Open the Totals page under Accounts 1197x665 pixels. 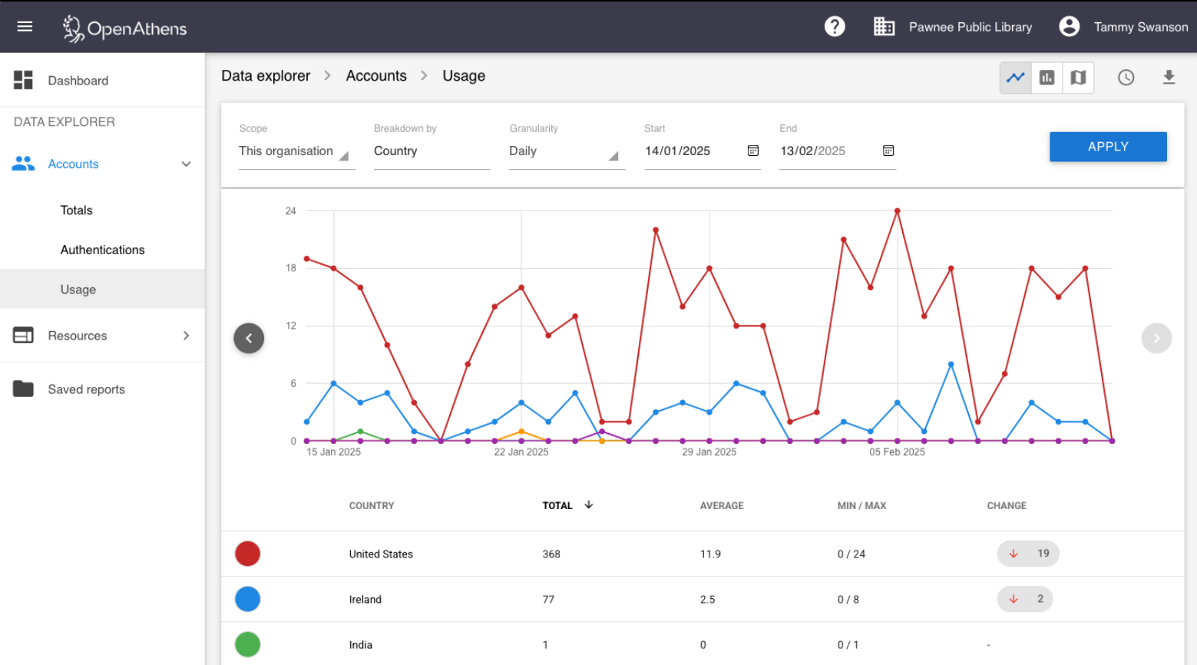coord(76,210)
